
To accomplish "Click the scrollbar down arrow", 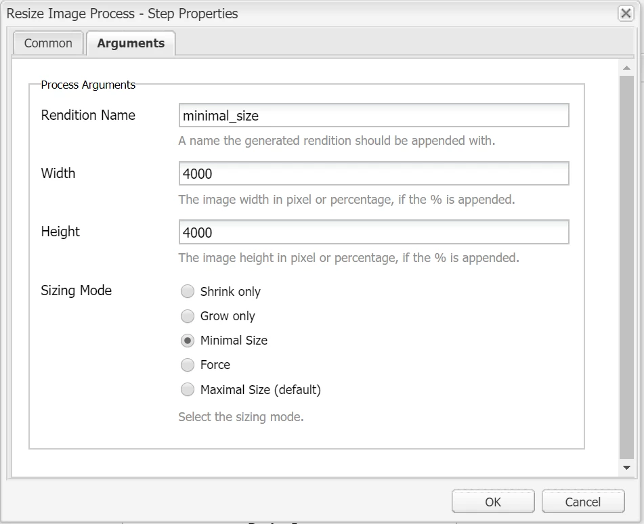I will pyautogui.click(x=626, y=468).
